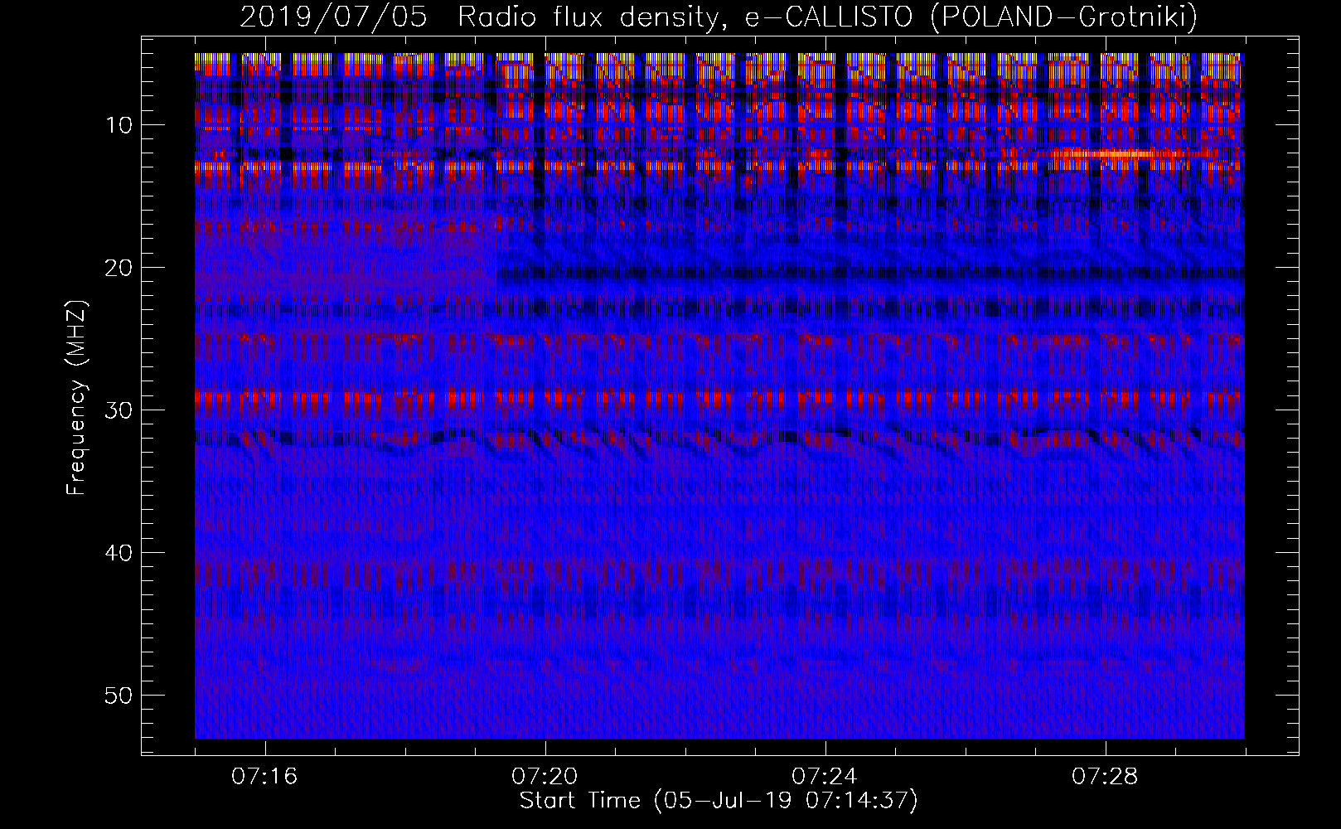
Task: Click the Frequency (MHZ) axis label
Action: coord(76,398)
